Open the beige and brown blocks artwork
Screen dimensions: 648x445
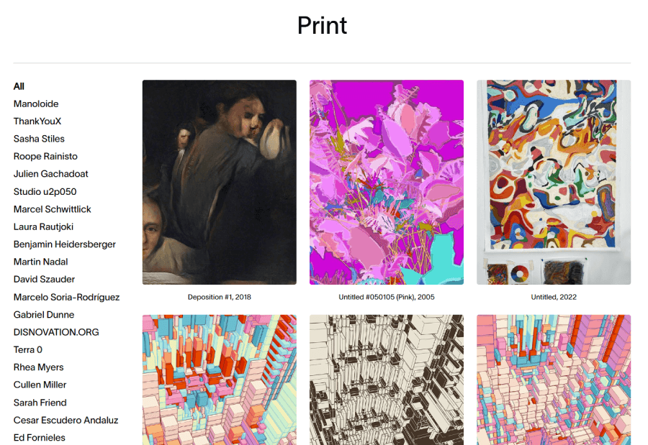[x=387, y=380]
